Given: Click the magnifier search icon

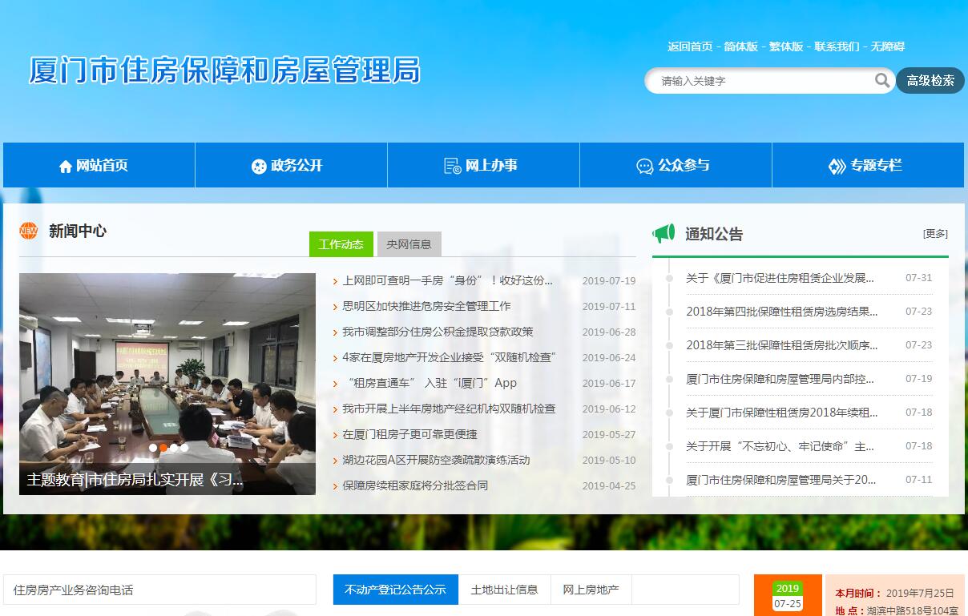Looking at the screenshot, I should pos(881,80).
